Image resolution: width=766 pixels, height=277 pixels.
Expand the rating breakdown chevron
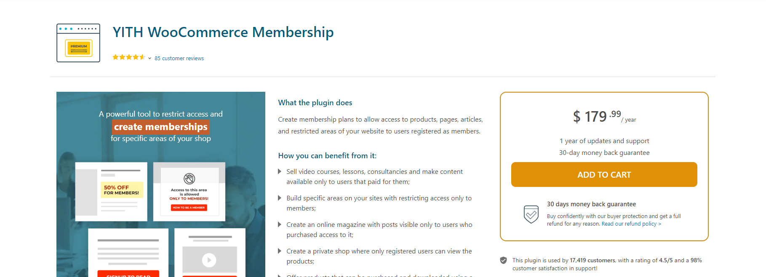(149, 58)
